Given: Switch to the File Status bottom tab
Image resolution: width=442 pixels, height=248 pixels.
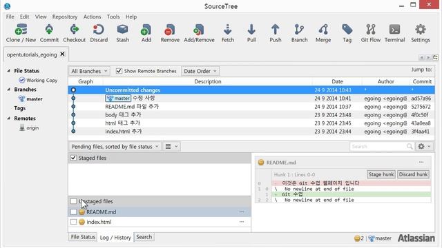Looking at the screenshot, I should click(83, 237).
